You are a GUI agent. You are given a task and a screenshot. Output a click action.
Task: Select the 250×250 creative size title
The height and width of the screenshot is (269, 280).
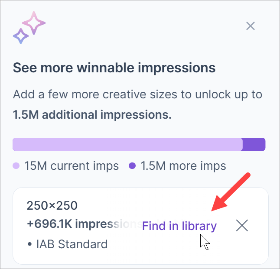52,205
